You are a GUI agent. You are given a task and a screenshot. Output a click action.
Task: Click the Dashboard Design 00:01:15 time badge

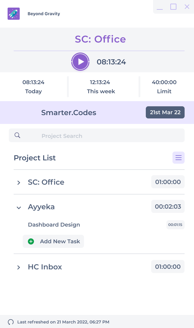[175, 225]
